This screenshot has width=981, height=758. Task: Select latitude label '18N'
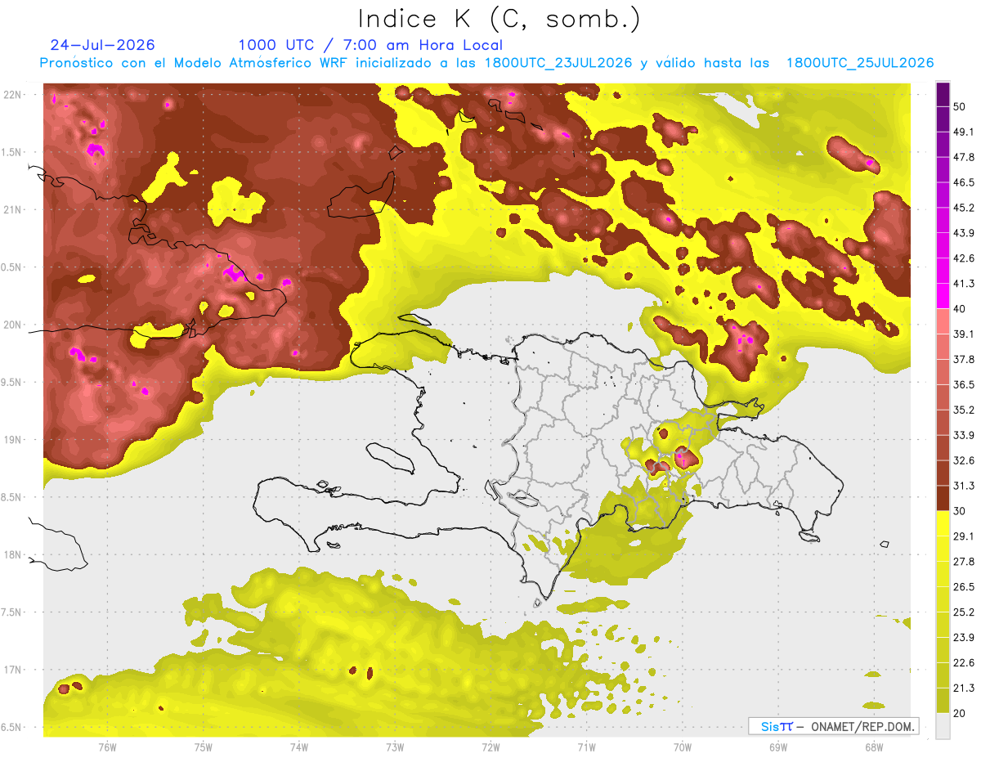[x=13, y=554]
